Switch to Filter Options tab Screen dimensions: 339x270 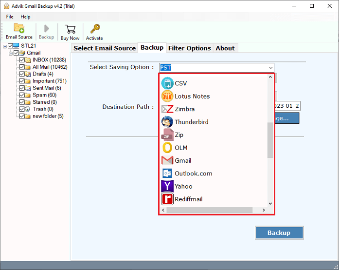coord(190,48)
